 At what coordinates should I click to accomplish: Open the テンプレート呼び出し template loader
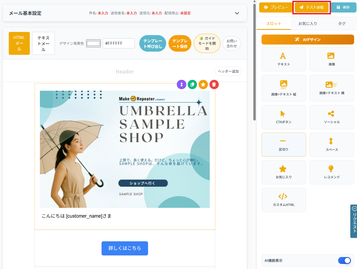click(x=153, y=43)
